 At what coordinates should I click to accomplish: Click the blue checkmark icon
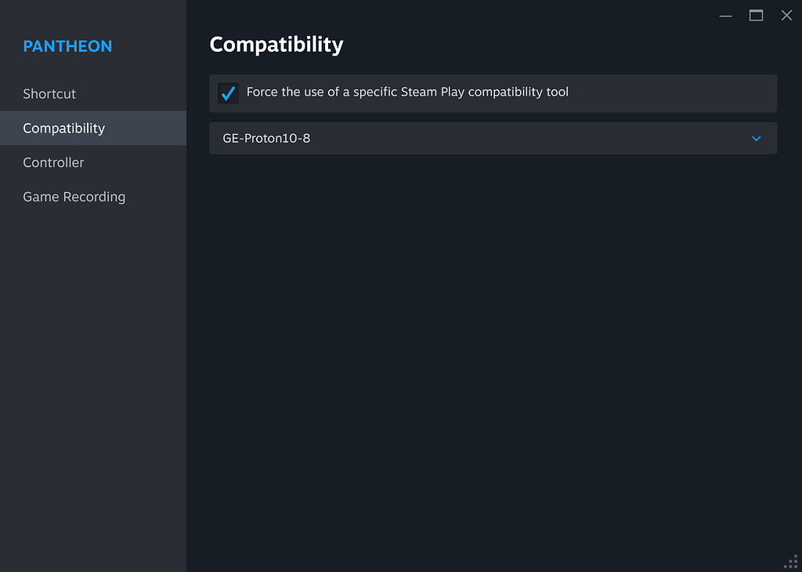click(229, 94)
